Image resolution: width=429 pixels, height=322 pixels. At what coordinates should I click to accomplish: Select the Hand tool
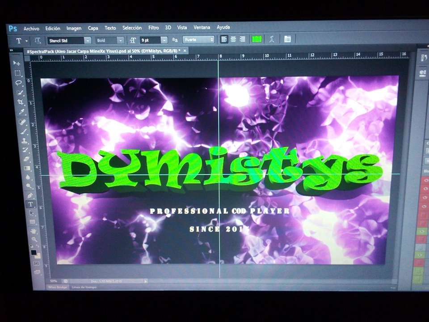tap(33, 231)
